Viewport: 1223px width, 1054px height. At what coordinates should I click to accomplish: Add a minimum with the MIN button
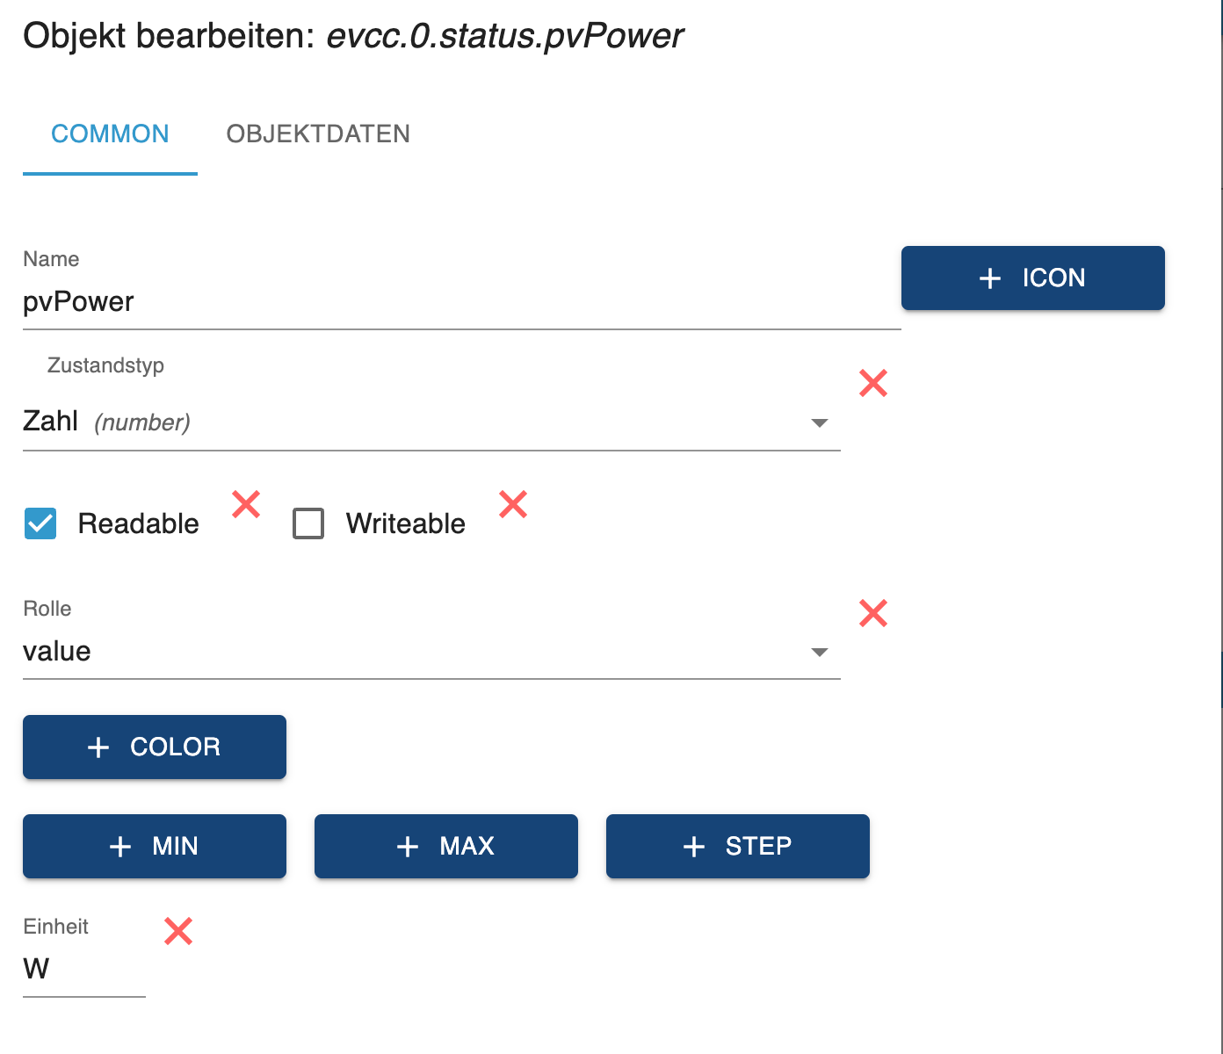click(155, 846)
